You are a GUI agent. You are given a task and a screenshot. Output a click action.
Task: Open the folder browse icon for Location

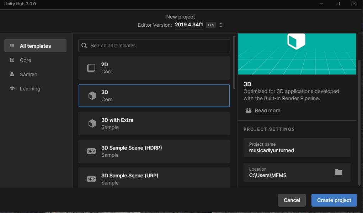tap(338, 172)
